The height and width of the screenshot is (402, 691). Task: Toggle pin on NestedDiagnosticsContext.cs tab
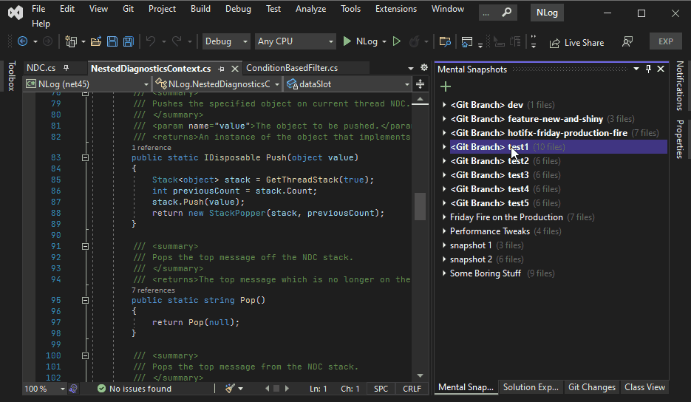click(x=221, y=69)
